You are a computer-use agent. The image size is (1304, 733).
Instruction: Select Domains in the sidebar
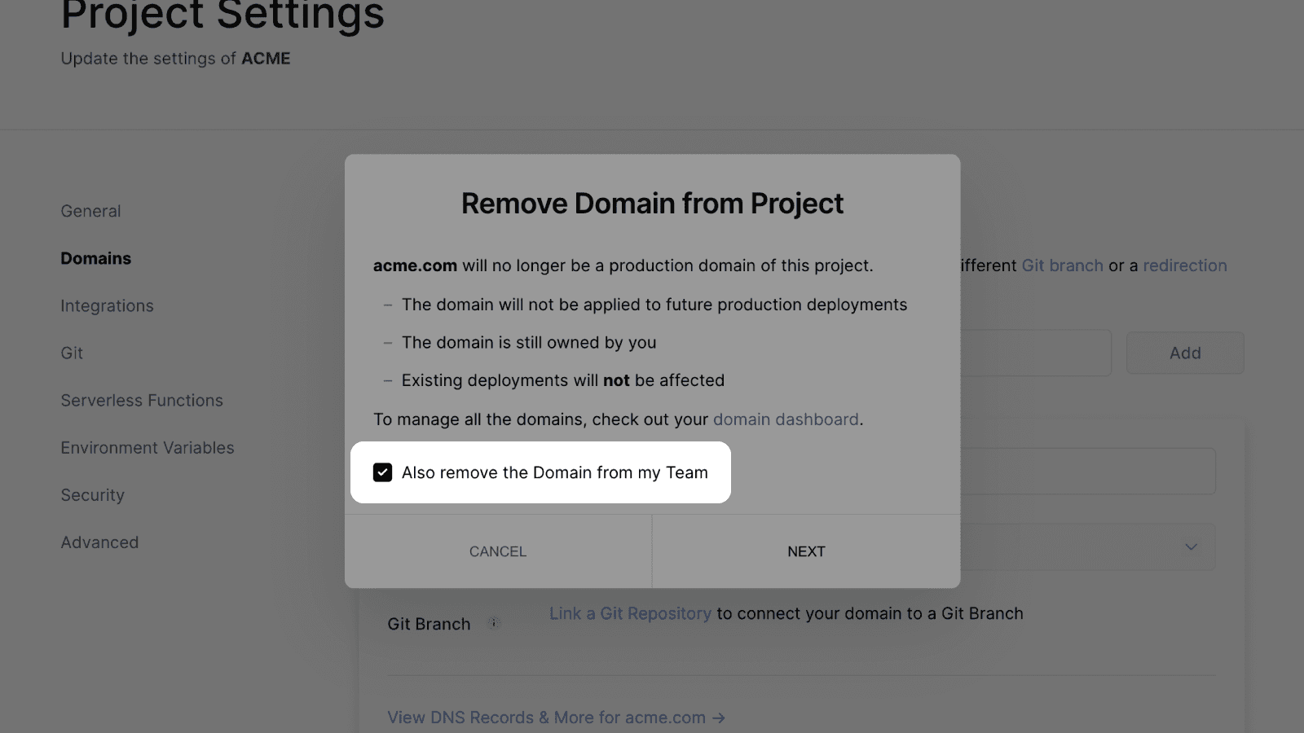95,258
